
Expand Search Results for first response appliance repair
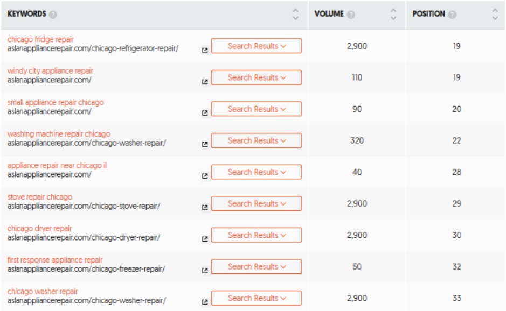(x=257, y=266)
